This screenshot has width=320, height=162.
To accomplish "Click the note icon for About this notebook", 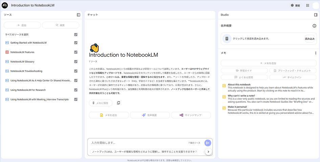I will point(224,86).
